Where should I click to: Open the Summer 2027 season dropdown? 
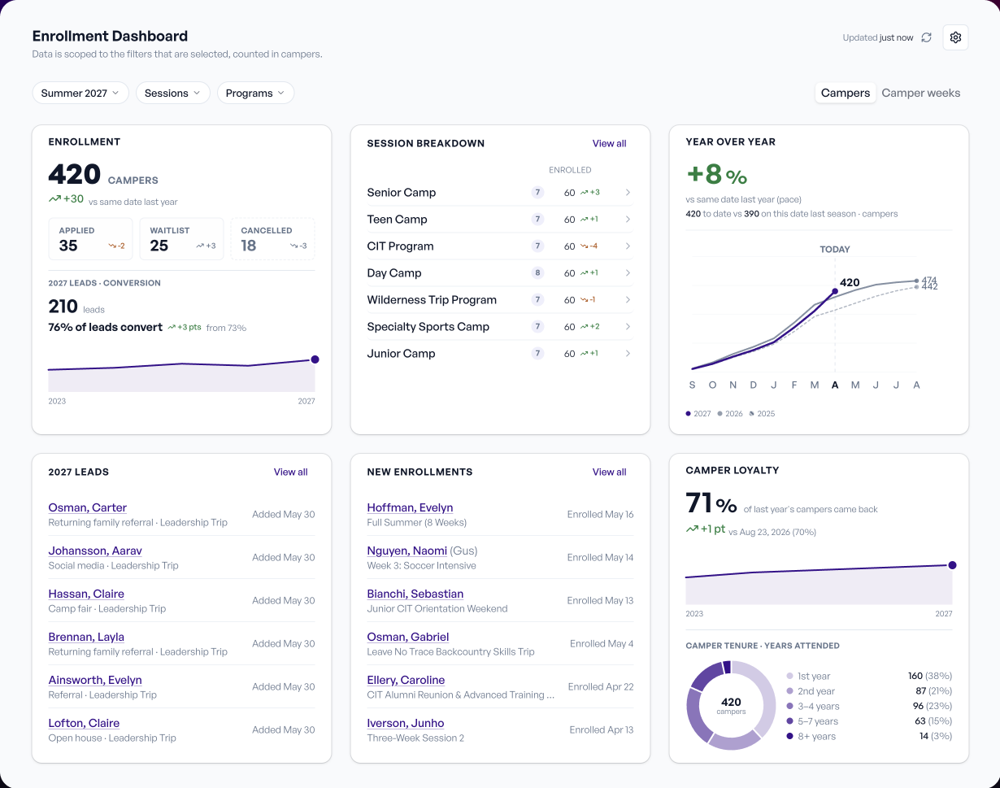(80, 93)
